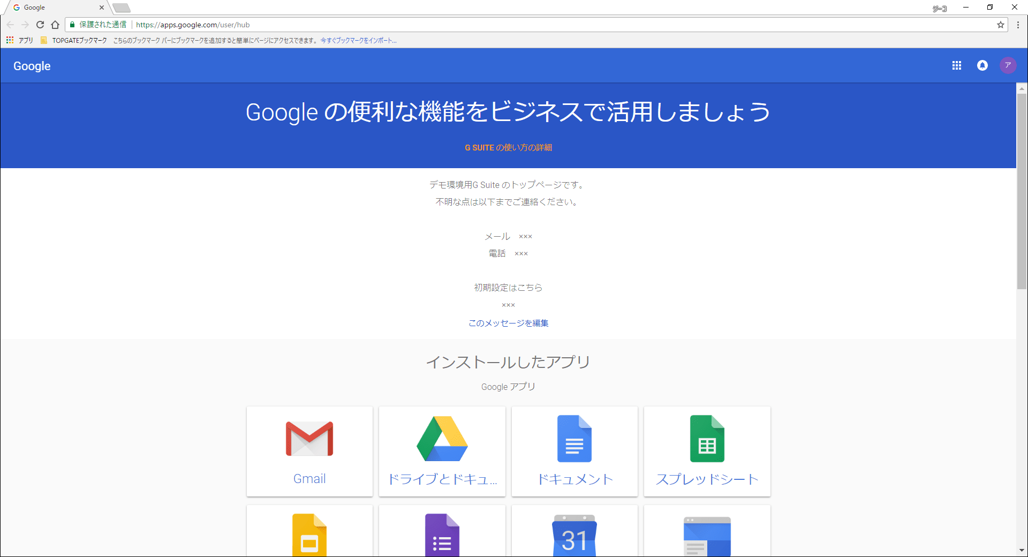
Task: Open the Chrome three-dot menu
Action: (x=1018, y=25)
